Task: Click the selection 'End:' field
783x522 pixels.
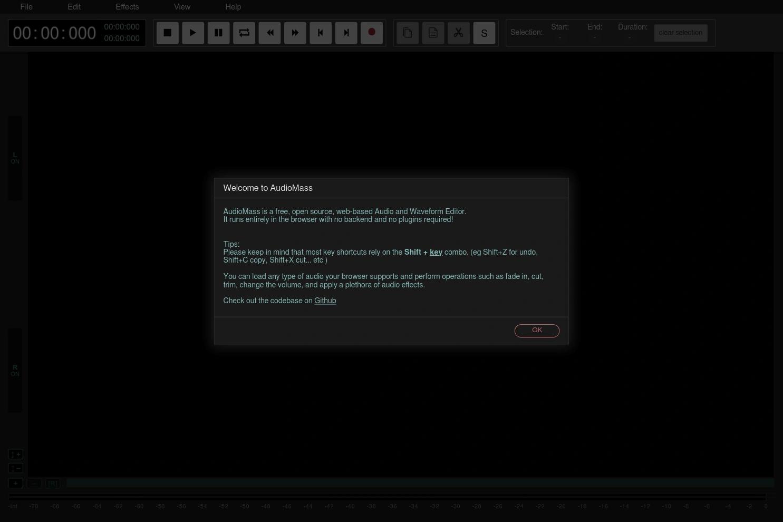Action: coord(595,32)
